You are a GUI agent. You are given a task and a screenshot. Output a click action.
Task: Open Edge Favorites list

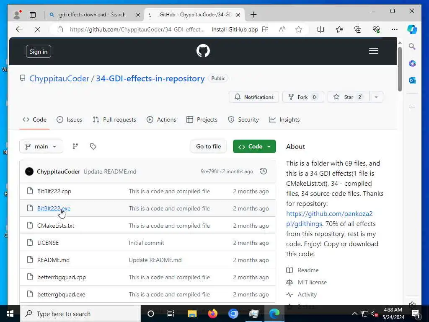(x=339, y=29)
